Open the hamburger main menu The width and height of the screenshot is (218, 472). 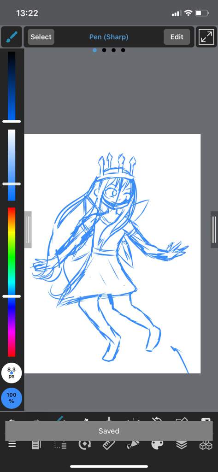click(x=12, y=445)
